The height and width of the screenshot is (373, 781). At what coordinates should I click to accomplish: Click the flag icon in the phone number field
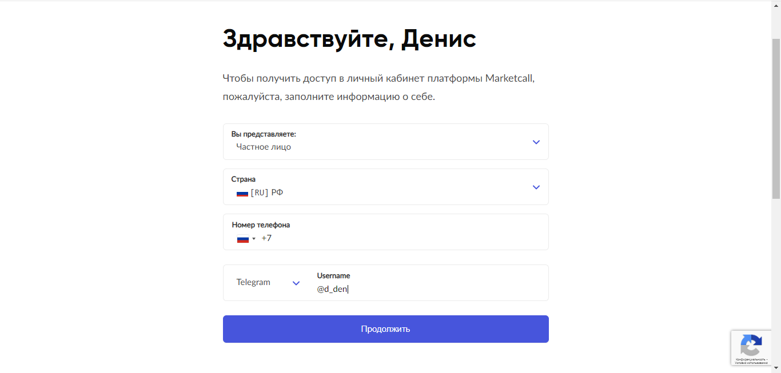click(243, 239)
